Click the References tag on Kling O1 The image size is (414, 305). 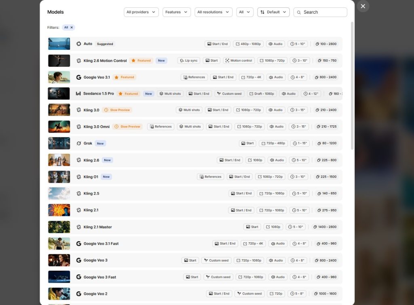coord(210,177)
